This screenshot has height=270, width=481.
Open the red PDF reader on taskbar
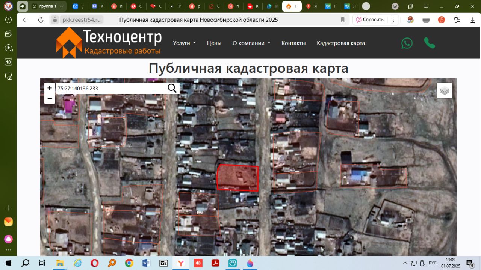coord(216,263)
